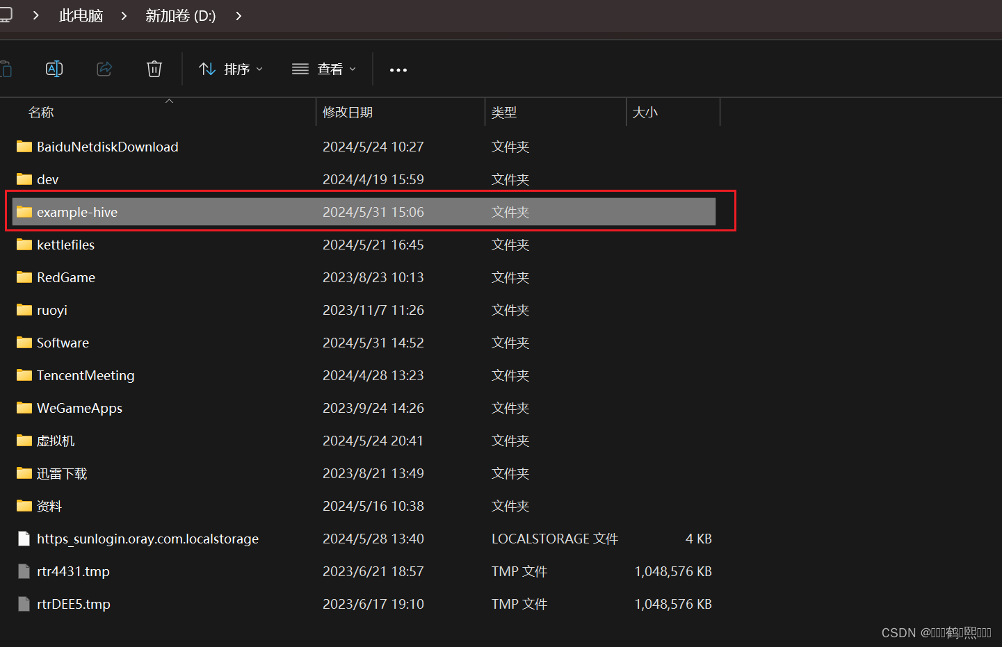This screenshot has width=1002, height=647.
Task: Open the three-dot more options menu
Action: [398, 69]
